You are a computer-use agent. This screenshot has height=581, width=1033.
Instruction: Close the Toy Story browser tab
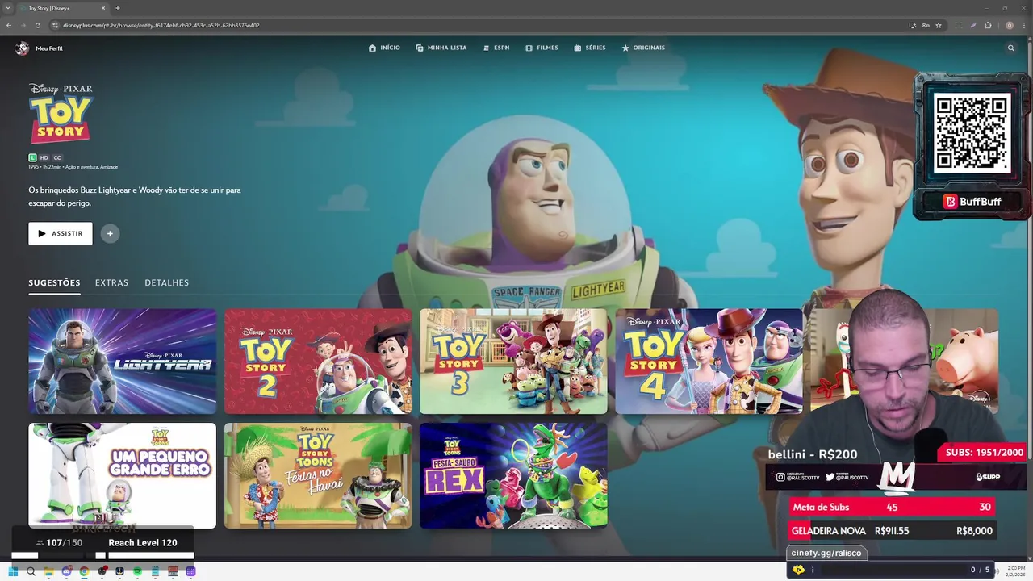103,8
